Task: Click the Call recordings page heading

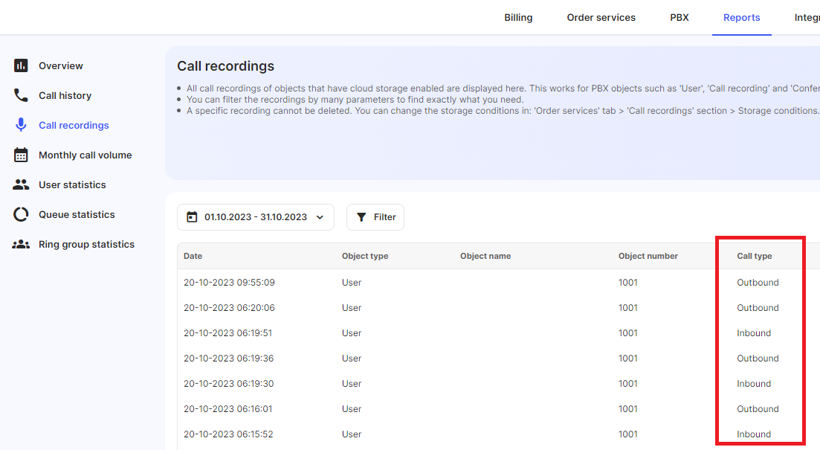Action: pos(225,66)
